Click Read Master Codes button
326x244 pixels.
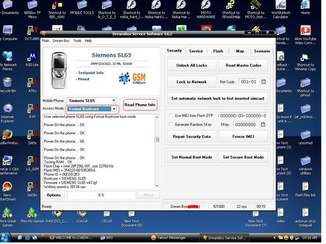[x=243, y=66]
